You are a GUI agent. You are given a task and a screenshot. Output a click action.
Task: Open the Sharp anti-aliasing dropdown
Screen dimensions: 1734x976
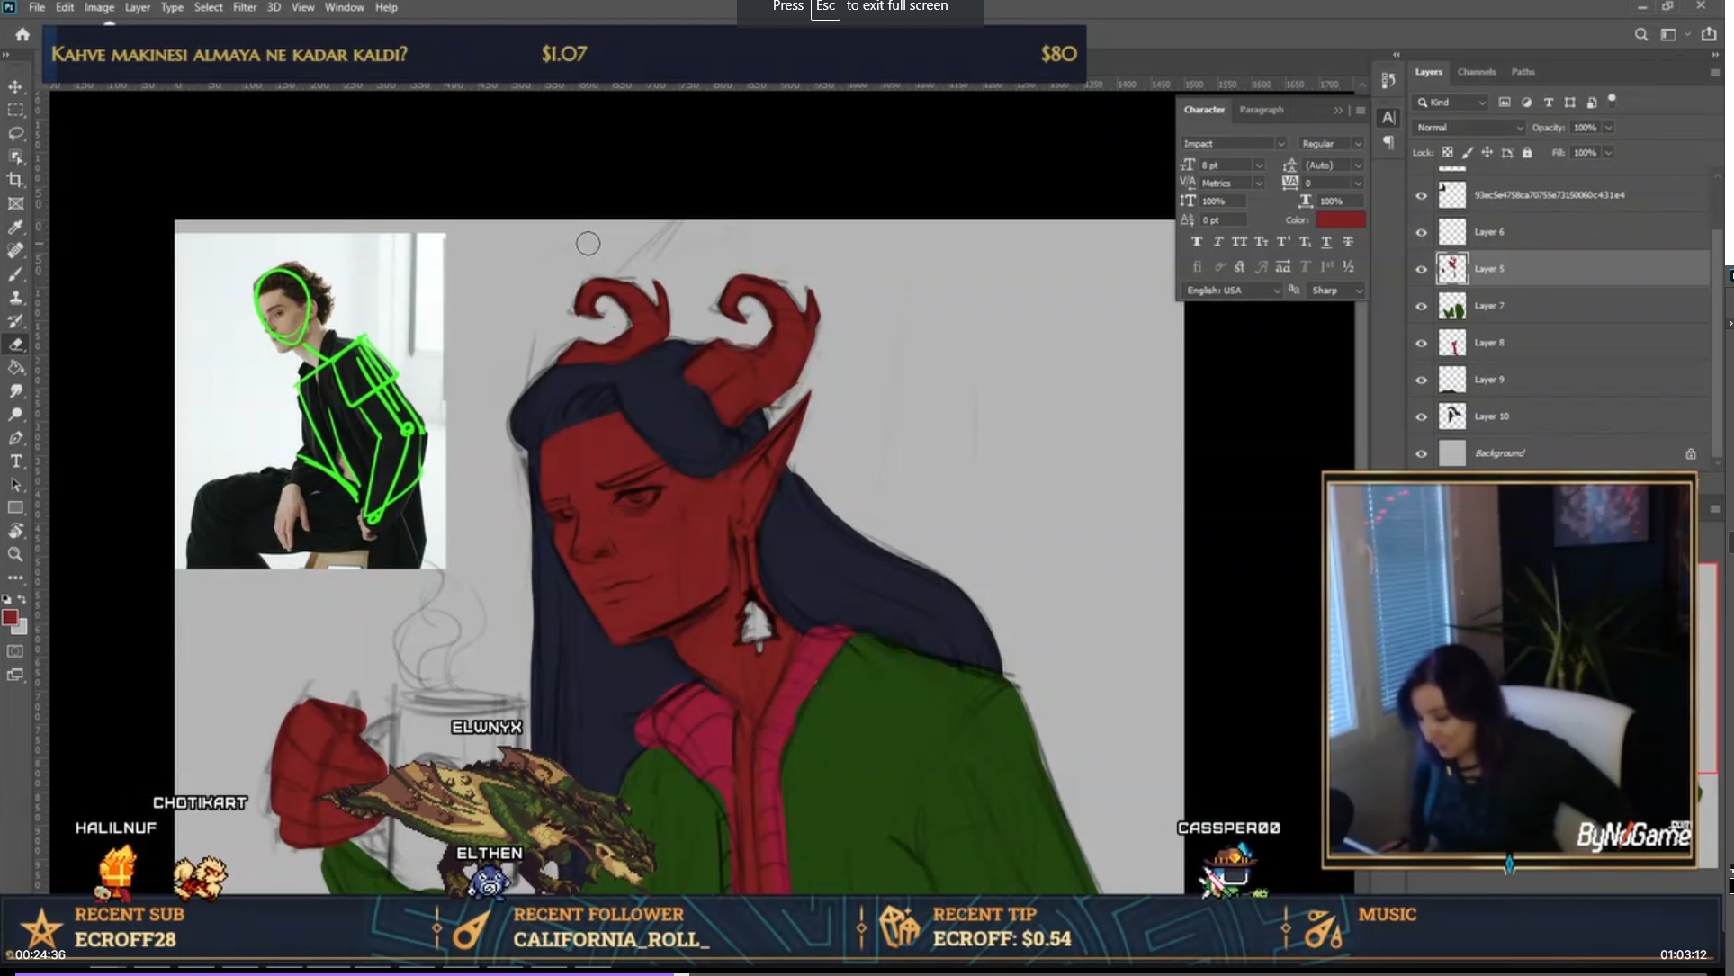(x=1337, y=291)
